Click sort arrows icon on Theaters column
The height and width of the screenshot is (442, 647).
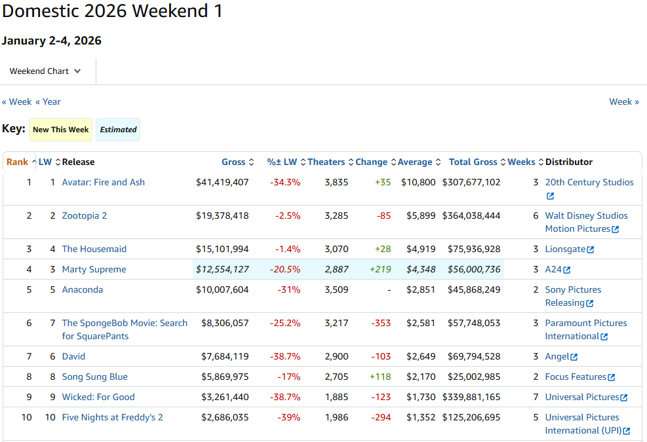pos(351,162)
